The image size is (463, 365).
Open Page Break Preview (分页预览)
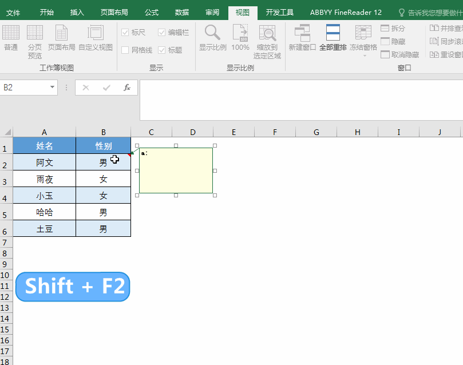tap(35, 42)
